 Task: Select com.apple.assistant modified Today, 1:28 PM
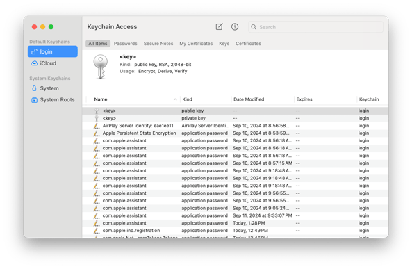click(235, 223)
